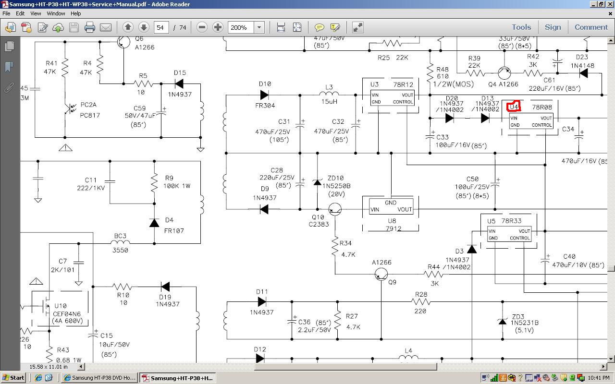Open the Comment pane
This screenshot has width=615, height=384.
(591, 27)
